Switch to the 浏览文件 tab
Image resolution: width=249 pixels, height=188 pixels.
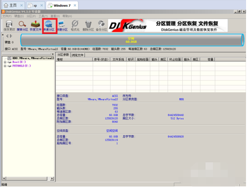point(78,55)
